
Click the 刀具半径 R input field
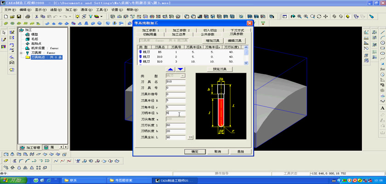pos(176,100)
